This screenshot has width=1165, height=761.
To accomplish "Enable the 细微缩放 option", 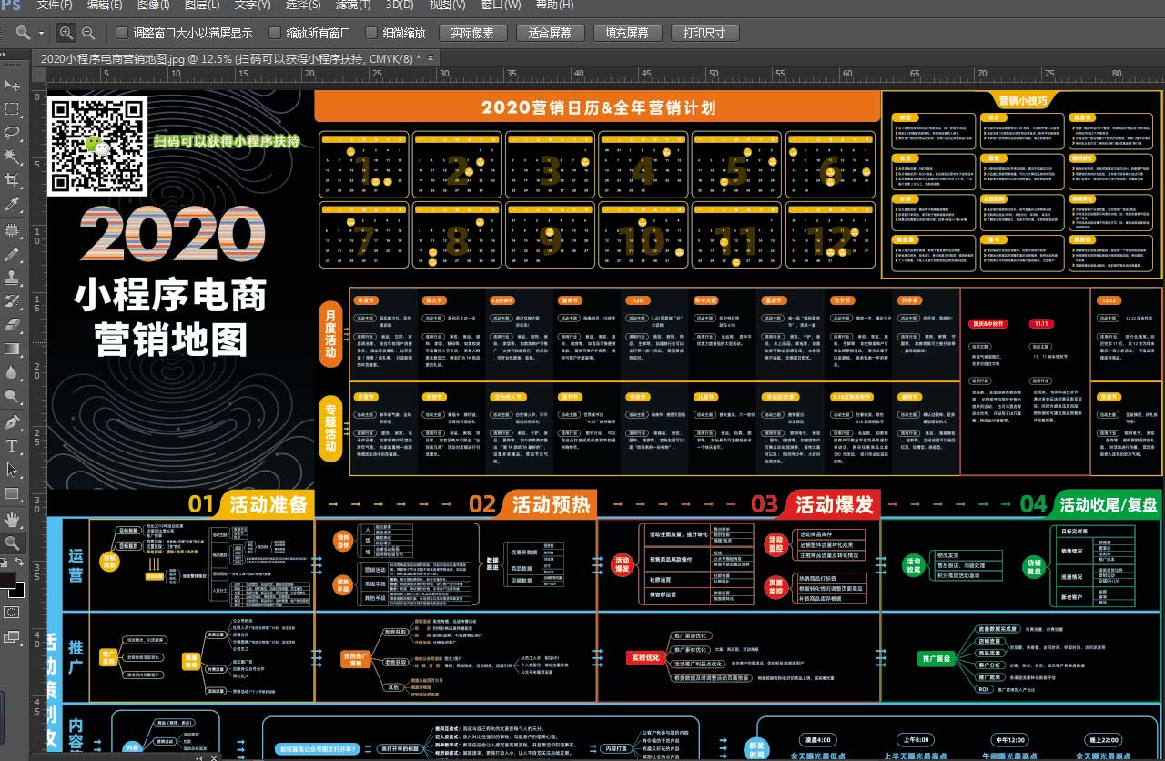I will 371,33.
